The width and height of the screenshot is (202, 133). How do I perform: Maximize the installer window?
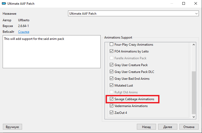click(184, 4)
